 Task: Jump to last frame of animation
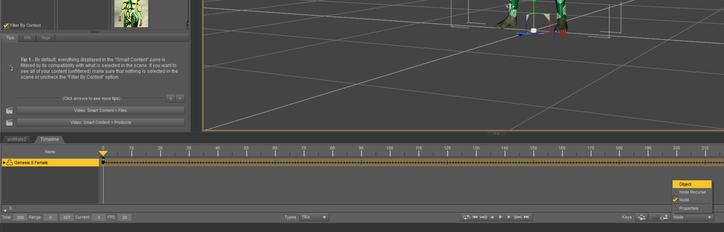pyautogui.click(x=526, y=217)
